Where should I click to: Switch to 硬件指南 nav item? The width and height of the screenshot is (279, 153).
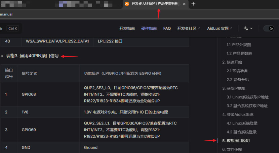click(x=149, y=28)
